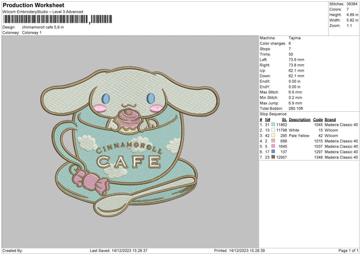Image resolution: width=361 pixels, height=255 pixels.
Task: Select design name 'chinnamoroll cafe 5,8 in'
Action: [43, 27]
